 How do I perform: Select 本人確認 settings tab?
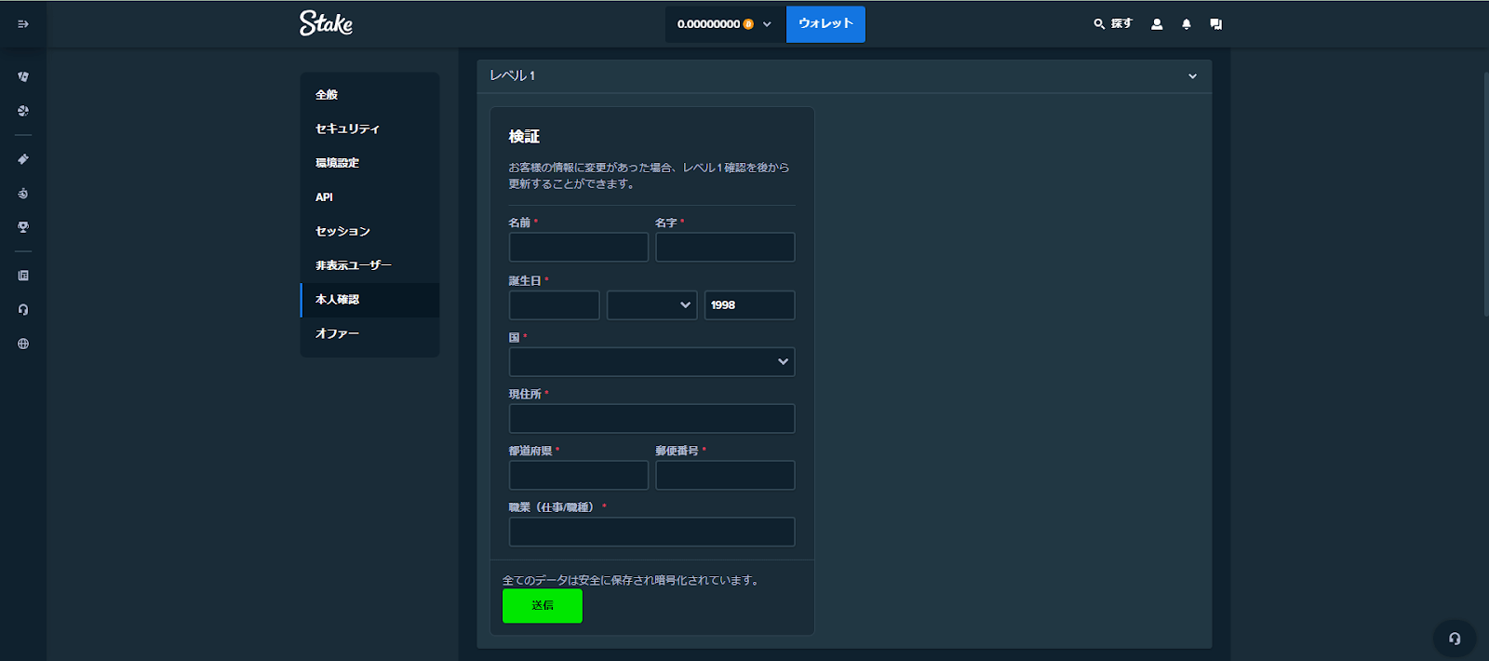click(369, 300)
